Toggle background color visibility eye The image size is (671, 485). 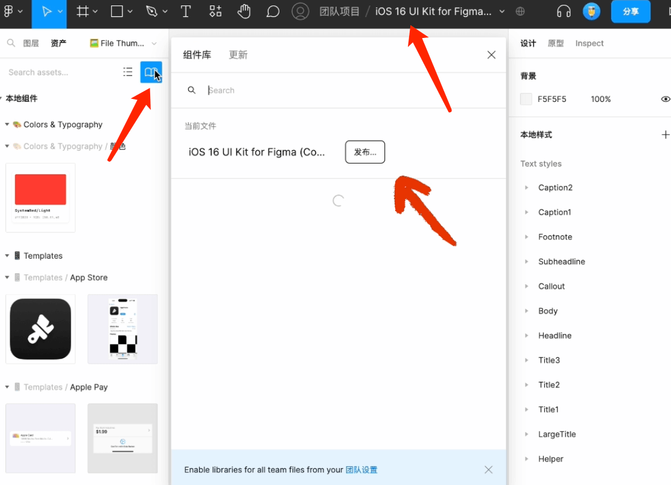(x=666, y=99)
